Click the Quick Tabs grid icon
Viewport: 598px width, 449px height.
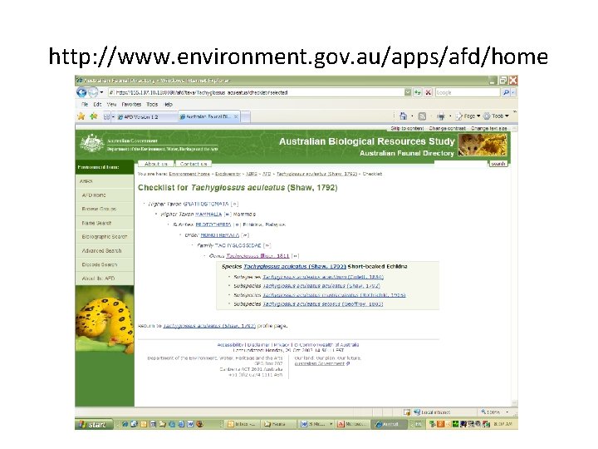pos(106,117)
